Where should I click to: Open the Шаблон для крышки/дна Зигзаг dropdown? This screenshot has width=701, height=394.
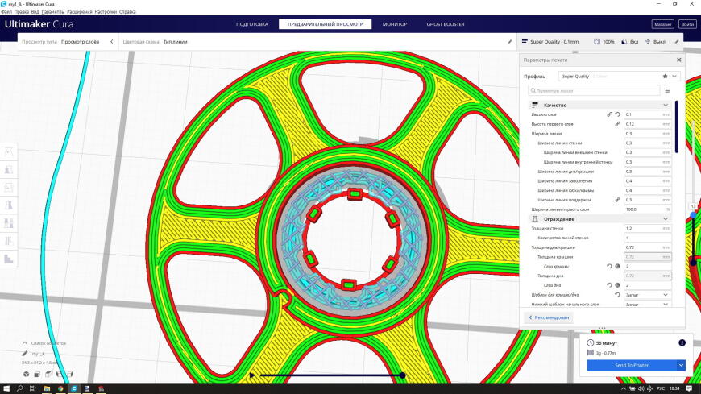[647, 295]
